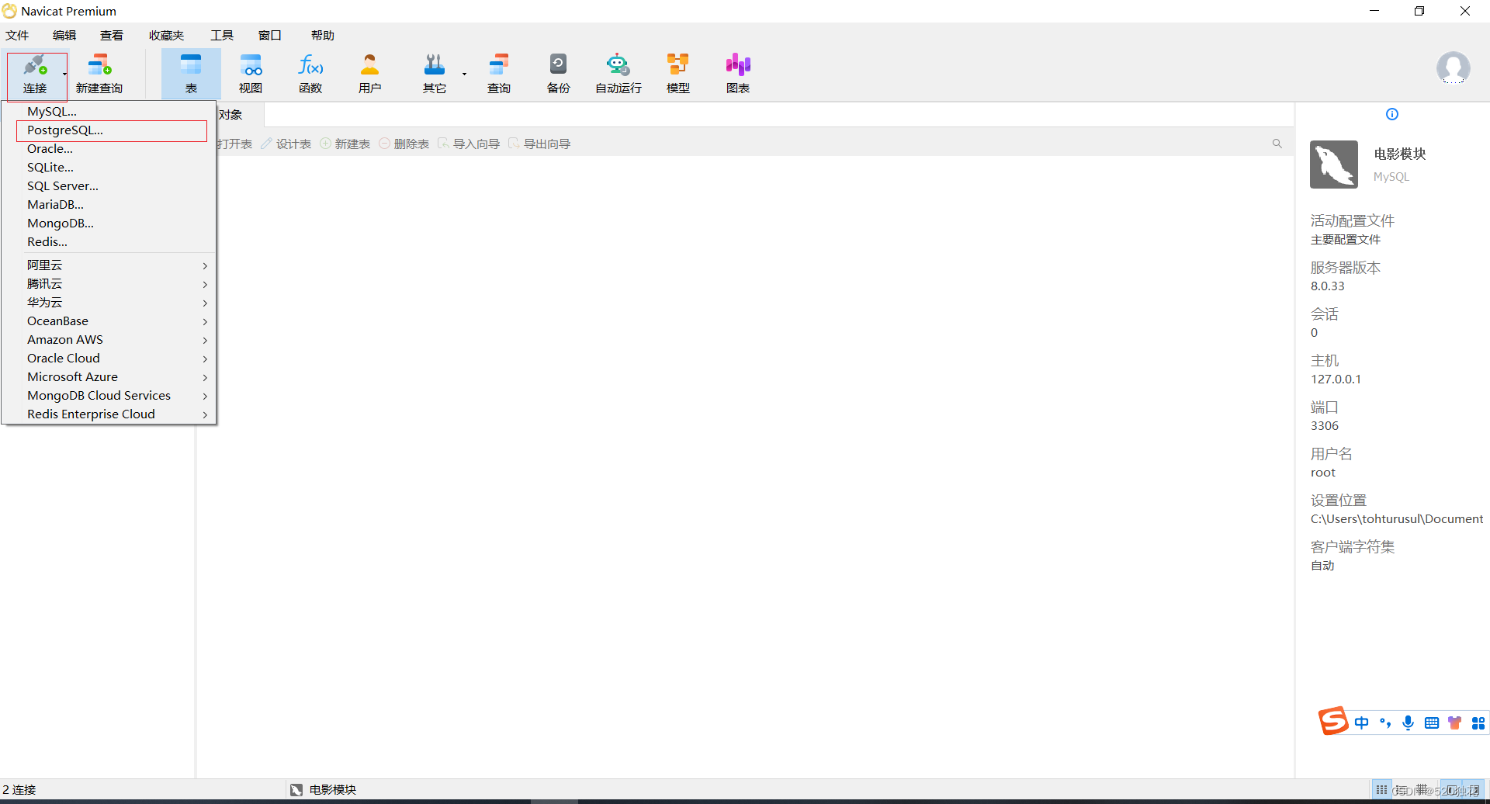The image size is (1490, 804).
Task: Click the 删除表 delete table button
Action: (404, 144)
